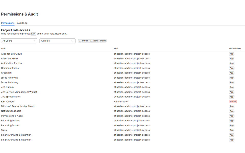Expand the All users filter dropdown
This screenshot has width=245, height=153.
19,41
